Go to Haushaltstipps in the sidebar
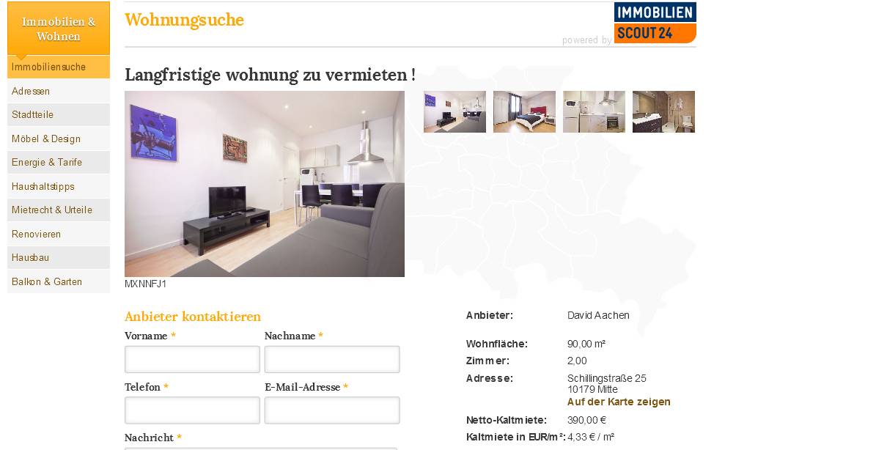The height and width of the screenshot is (450, 887). 59,186
